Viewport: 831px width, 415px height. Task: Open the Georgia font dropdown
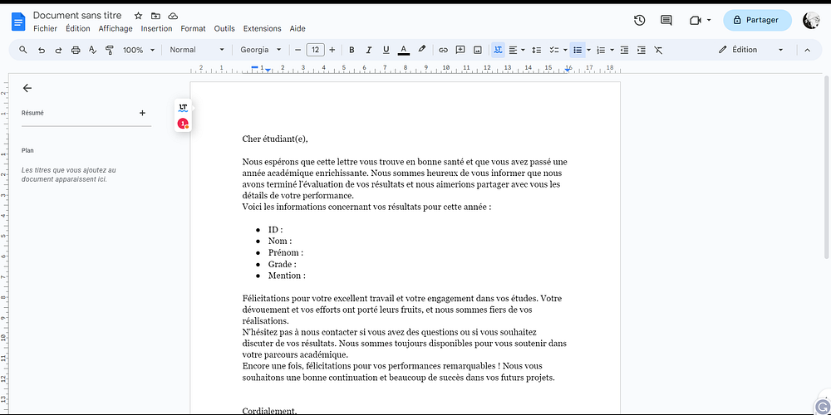261,50
